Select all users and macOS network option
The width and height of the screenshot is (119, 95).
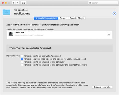coord(22,65)
